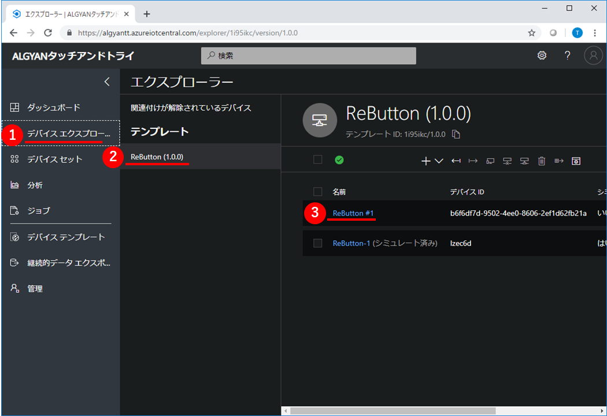Click the grey circle extension icon
The width and height of the screenshot is (607, 416).
553,33
